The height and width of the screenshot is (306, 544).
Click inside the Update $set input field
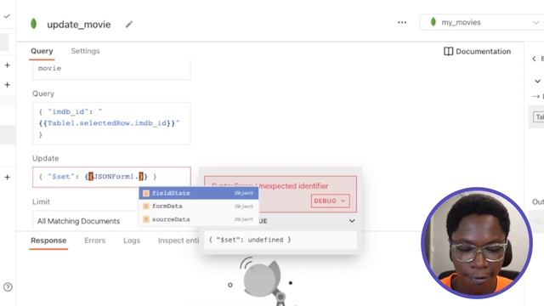tap(111, 177)
